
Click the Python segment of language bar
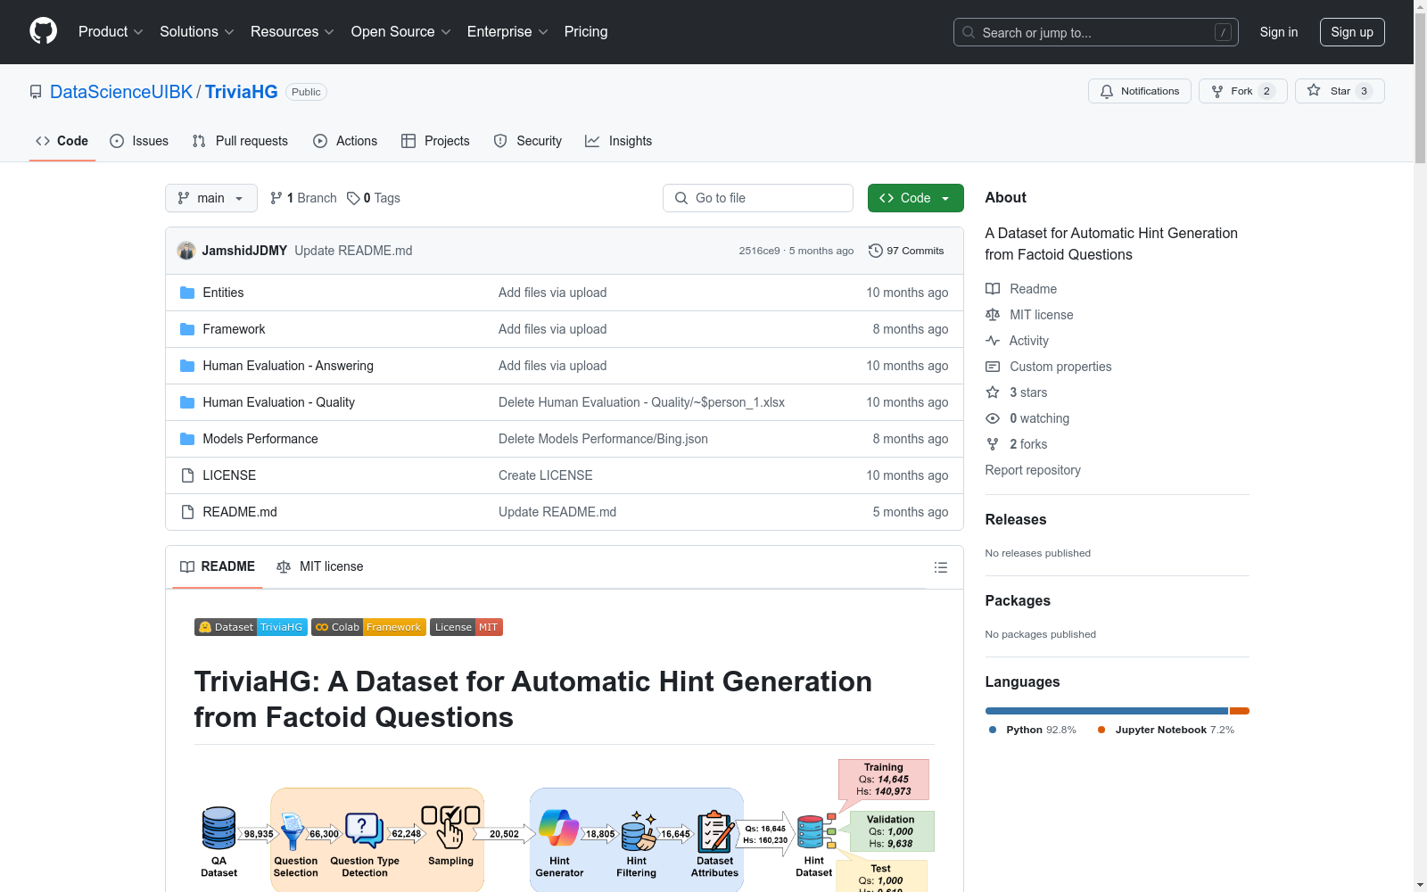tap(1107, 711)
